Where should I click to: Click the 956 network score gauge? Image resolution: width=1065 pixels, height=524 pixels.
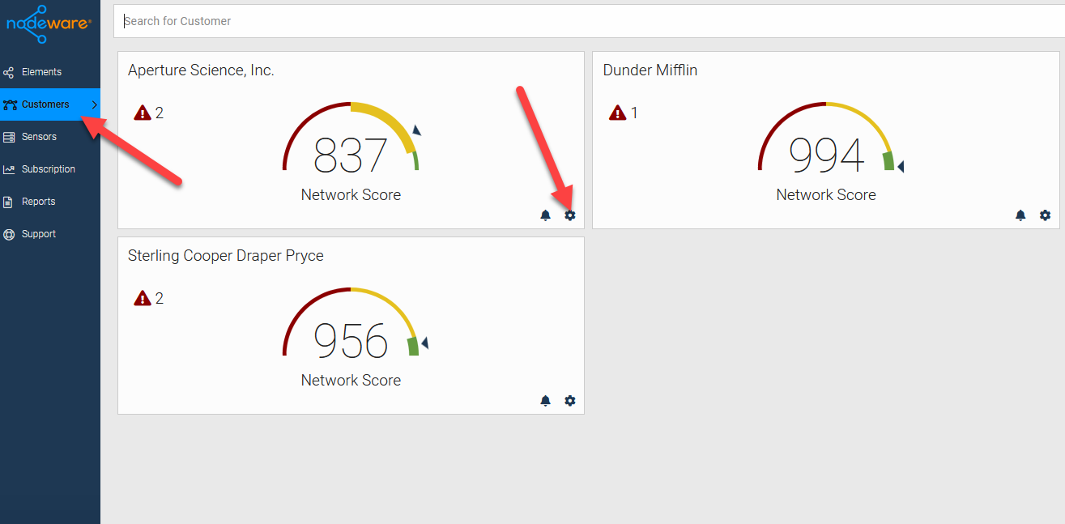click(x=351, y=340)
